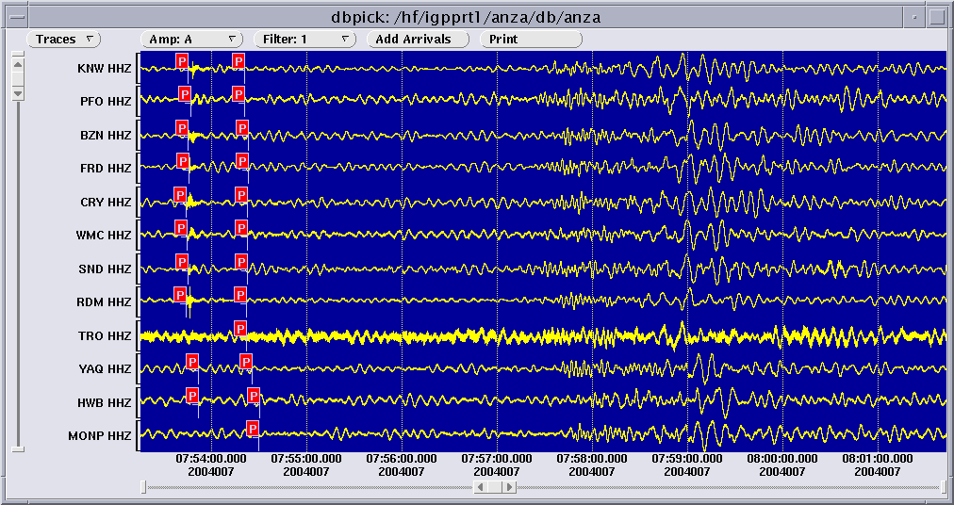Screen dimensions: 954x505
Task: Click the 07:56:00.000 time axis label
Action: [402, 459]
